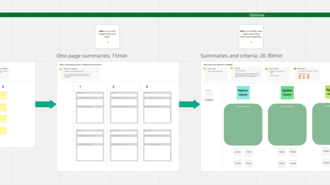The height and width of the screenshot is (185, 330).
Task: Select the first upper Criteria note under cyan option
Action: click(237, 152)
